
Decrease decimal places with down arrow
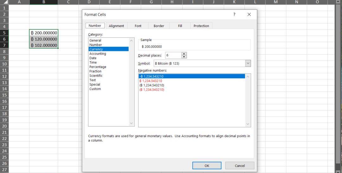[x=184, y=57]
